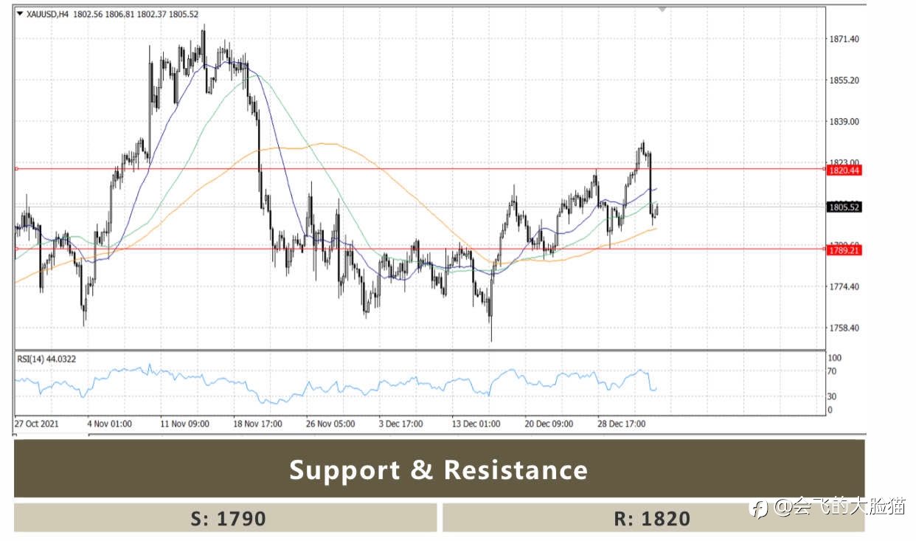
Task: Click the 3 Dec 17:00 time label
Action: coord(401,424)
